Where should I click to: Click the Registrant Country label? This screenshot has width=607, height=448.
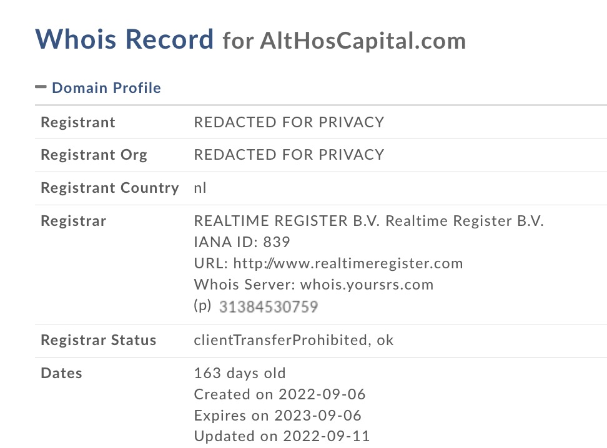(110, 188)
